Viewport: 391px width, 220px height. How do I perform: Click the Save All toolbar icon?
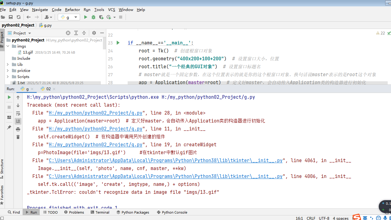11,17
